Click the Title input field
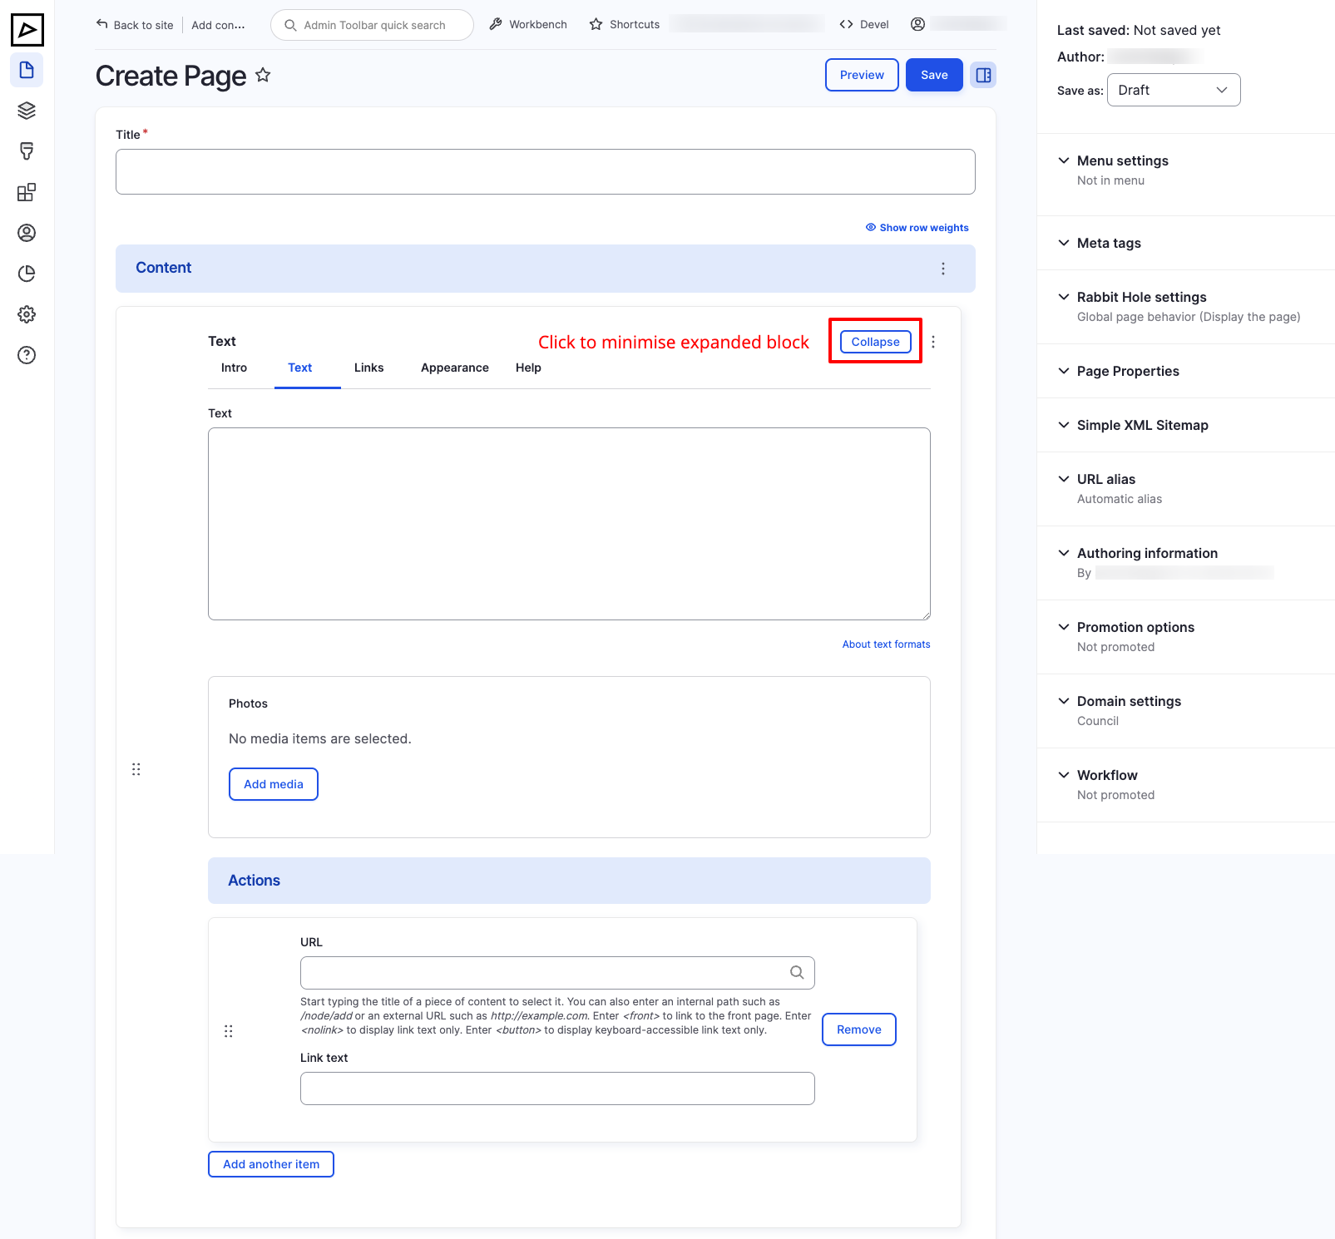The height and width of the screenshot is (1239, 1335). coord(545,172)
